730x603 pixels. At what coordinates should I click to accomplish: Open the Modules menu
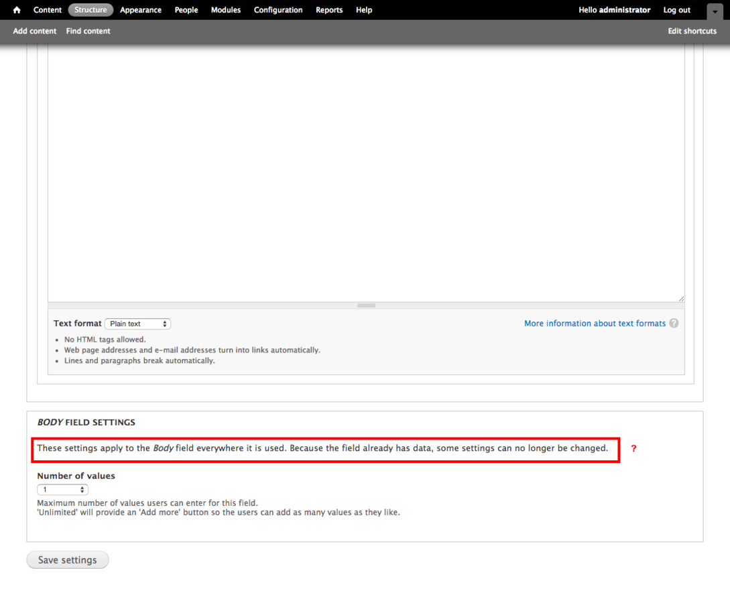click(x=226, y=10)
